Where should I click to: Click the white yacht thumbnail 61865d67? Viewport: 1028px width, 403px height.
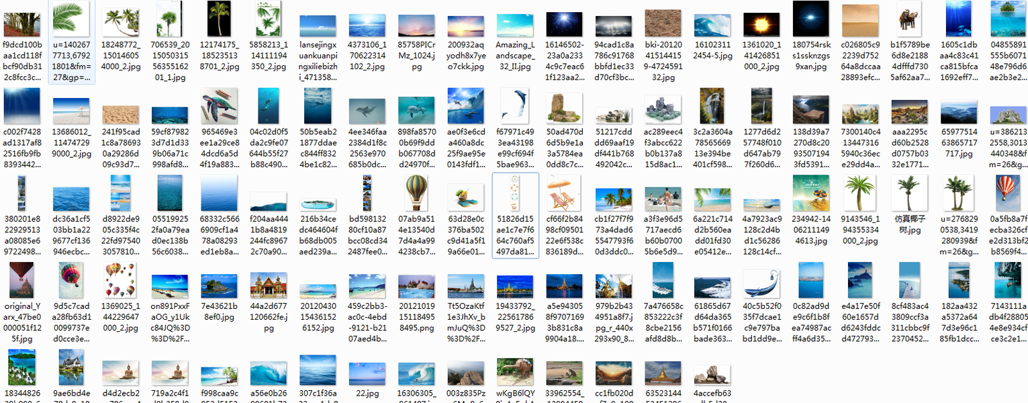[x=712, y=287]
